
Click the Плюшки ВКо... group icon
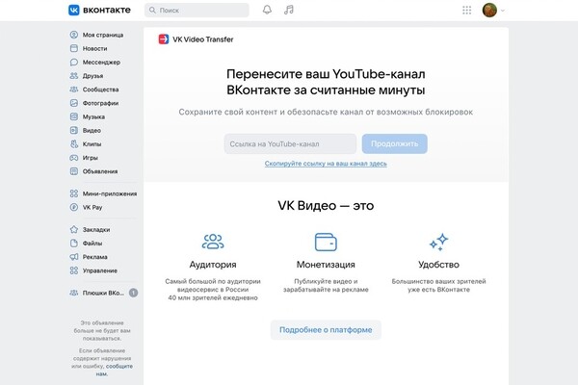click(74, 293)
